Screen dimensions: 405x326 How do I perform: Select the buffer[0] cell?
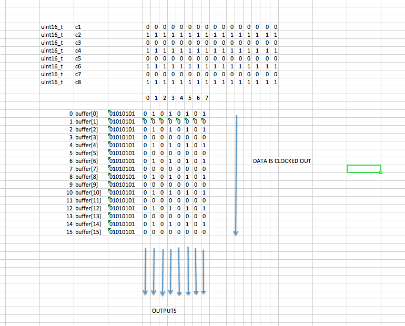(x=91, y=114)
